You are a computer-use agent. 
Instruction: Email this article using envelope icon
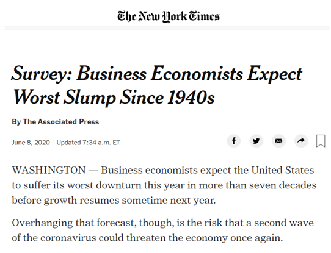pos(278,141)
